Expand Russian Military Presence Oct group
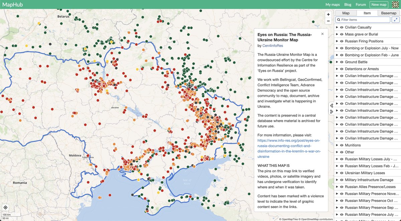Screen dimensions: 401x221 337,201
